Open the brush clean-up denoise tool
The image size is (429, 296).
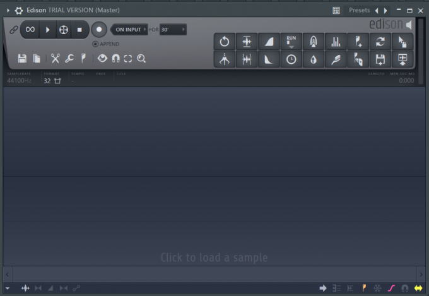coord(336,59)
